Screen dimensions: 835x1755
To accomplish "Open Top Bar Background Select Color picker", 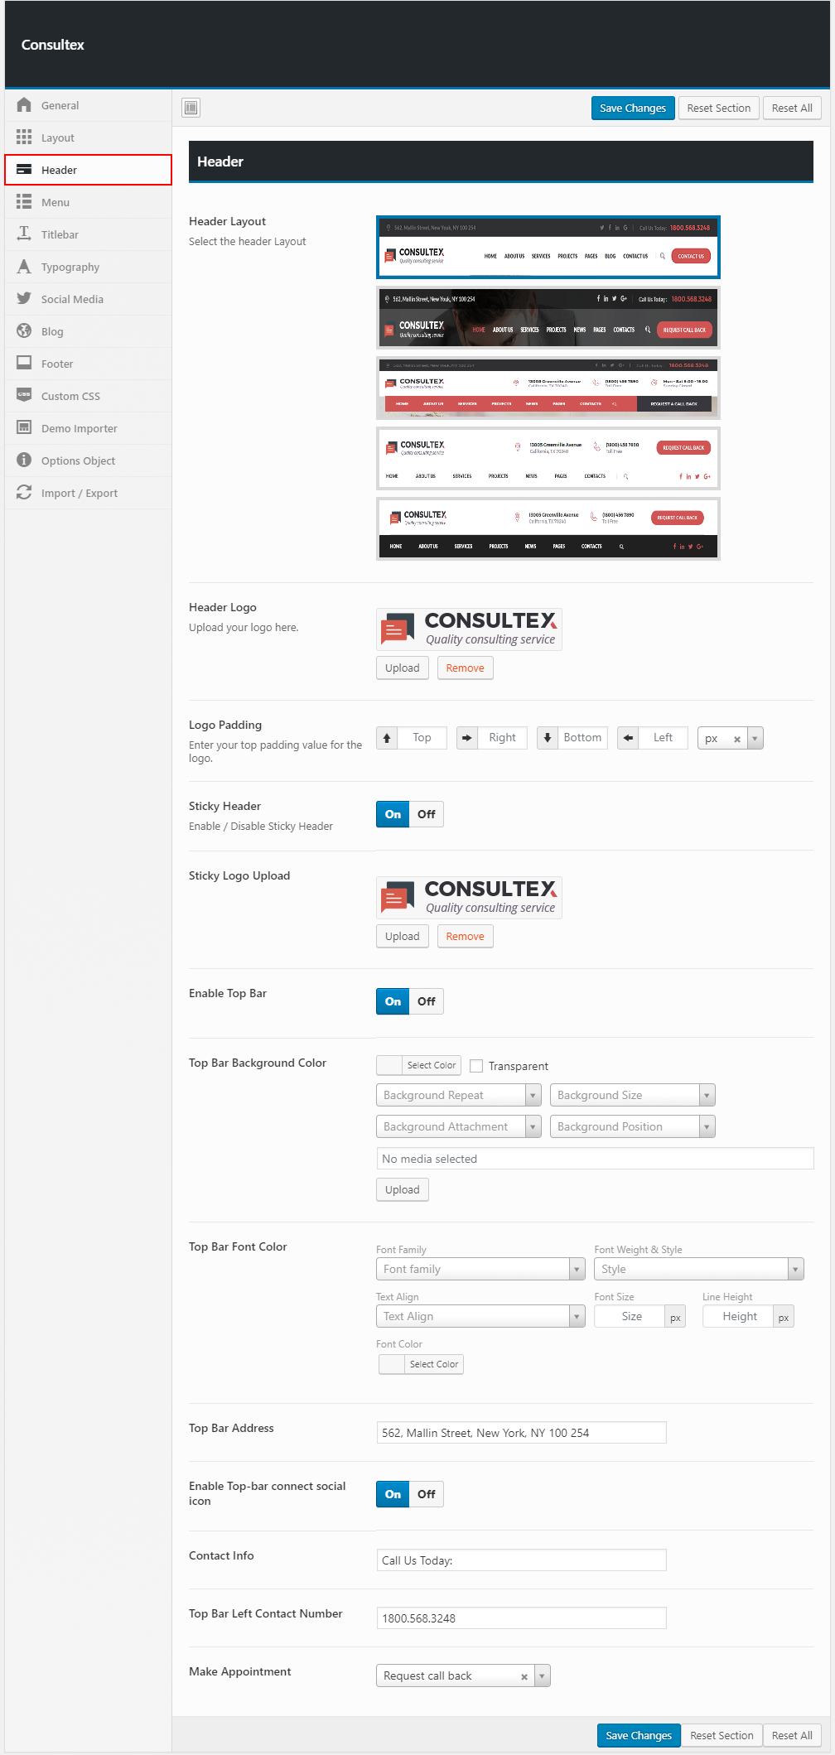I will point(418,1065).
